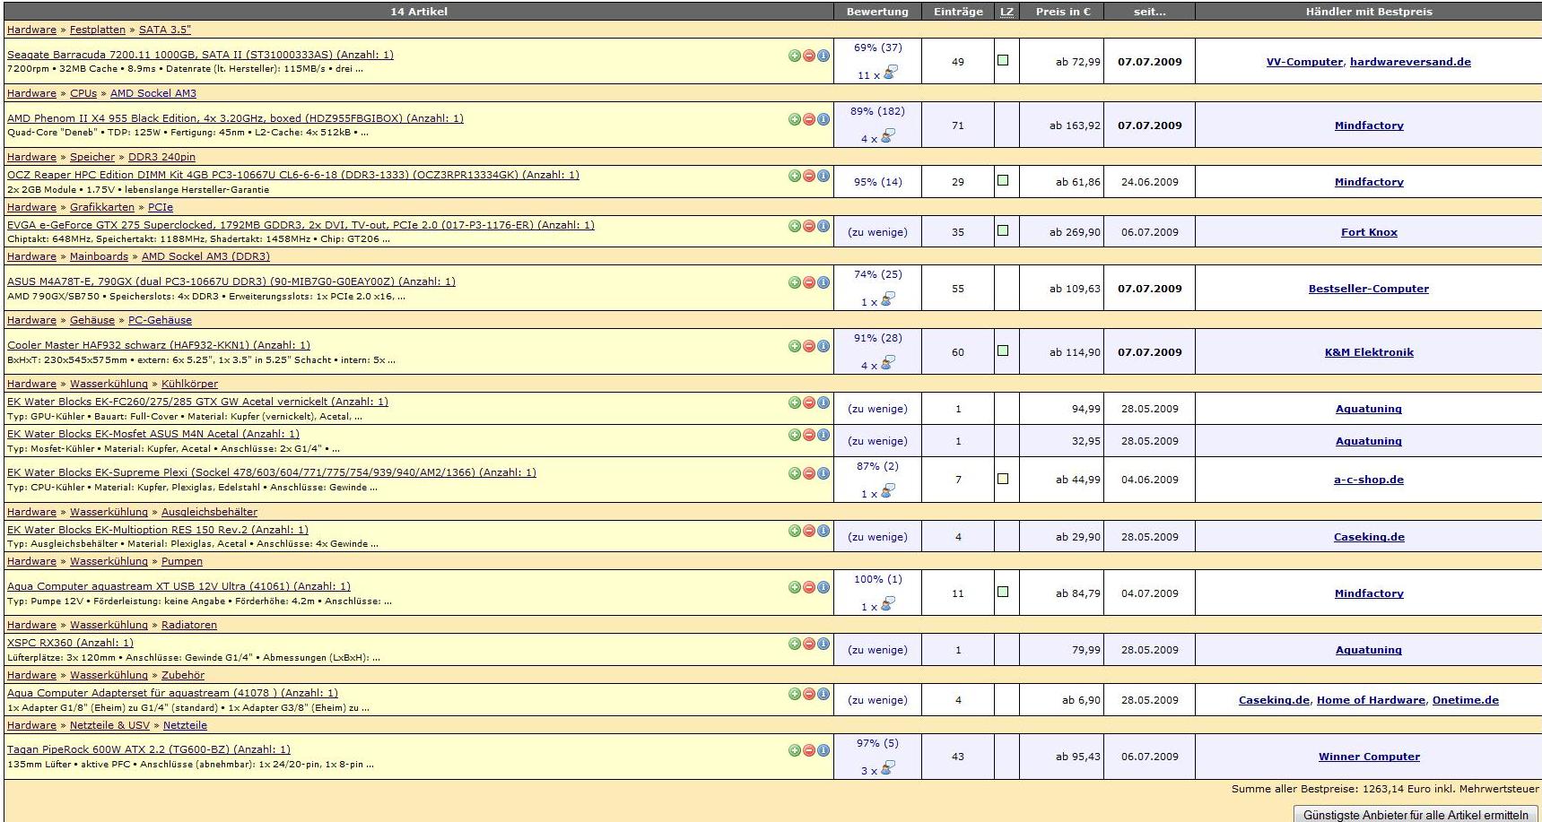Open Netzteile & USV category breadcrumb
The height and width of the screenshot is (822, 1542).
coord(109,725)
